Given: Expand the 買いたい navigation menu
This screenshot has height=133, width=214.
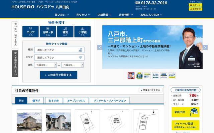Looking at the screenshot, I should [62, 15].
